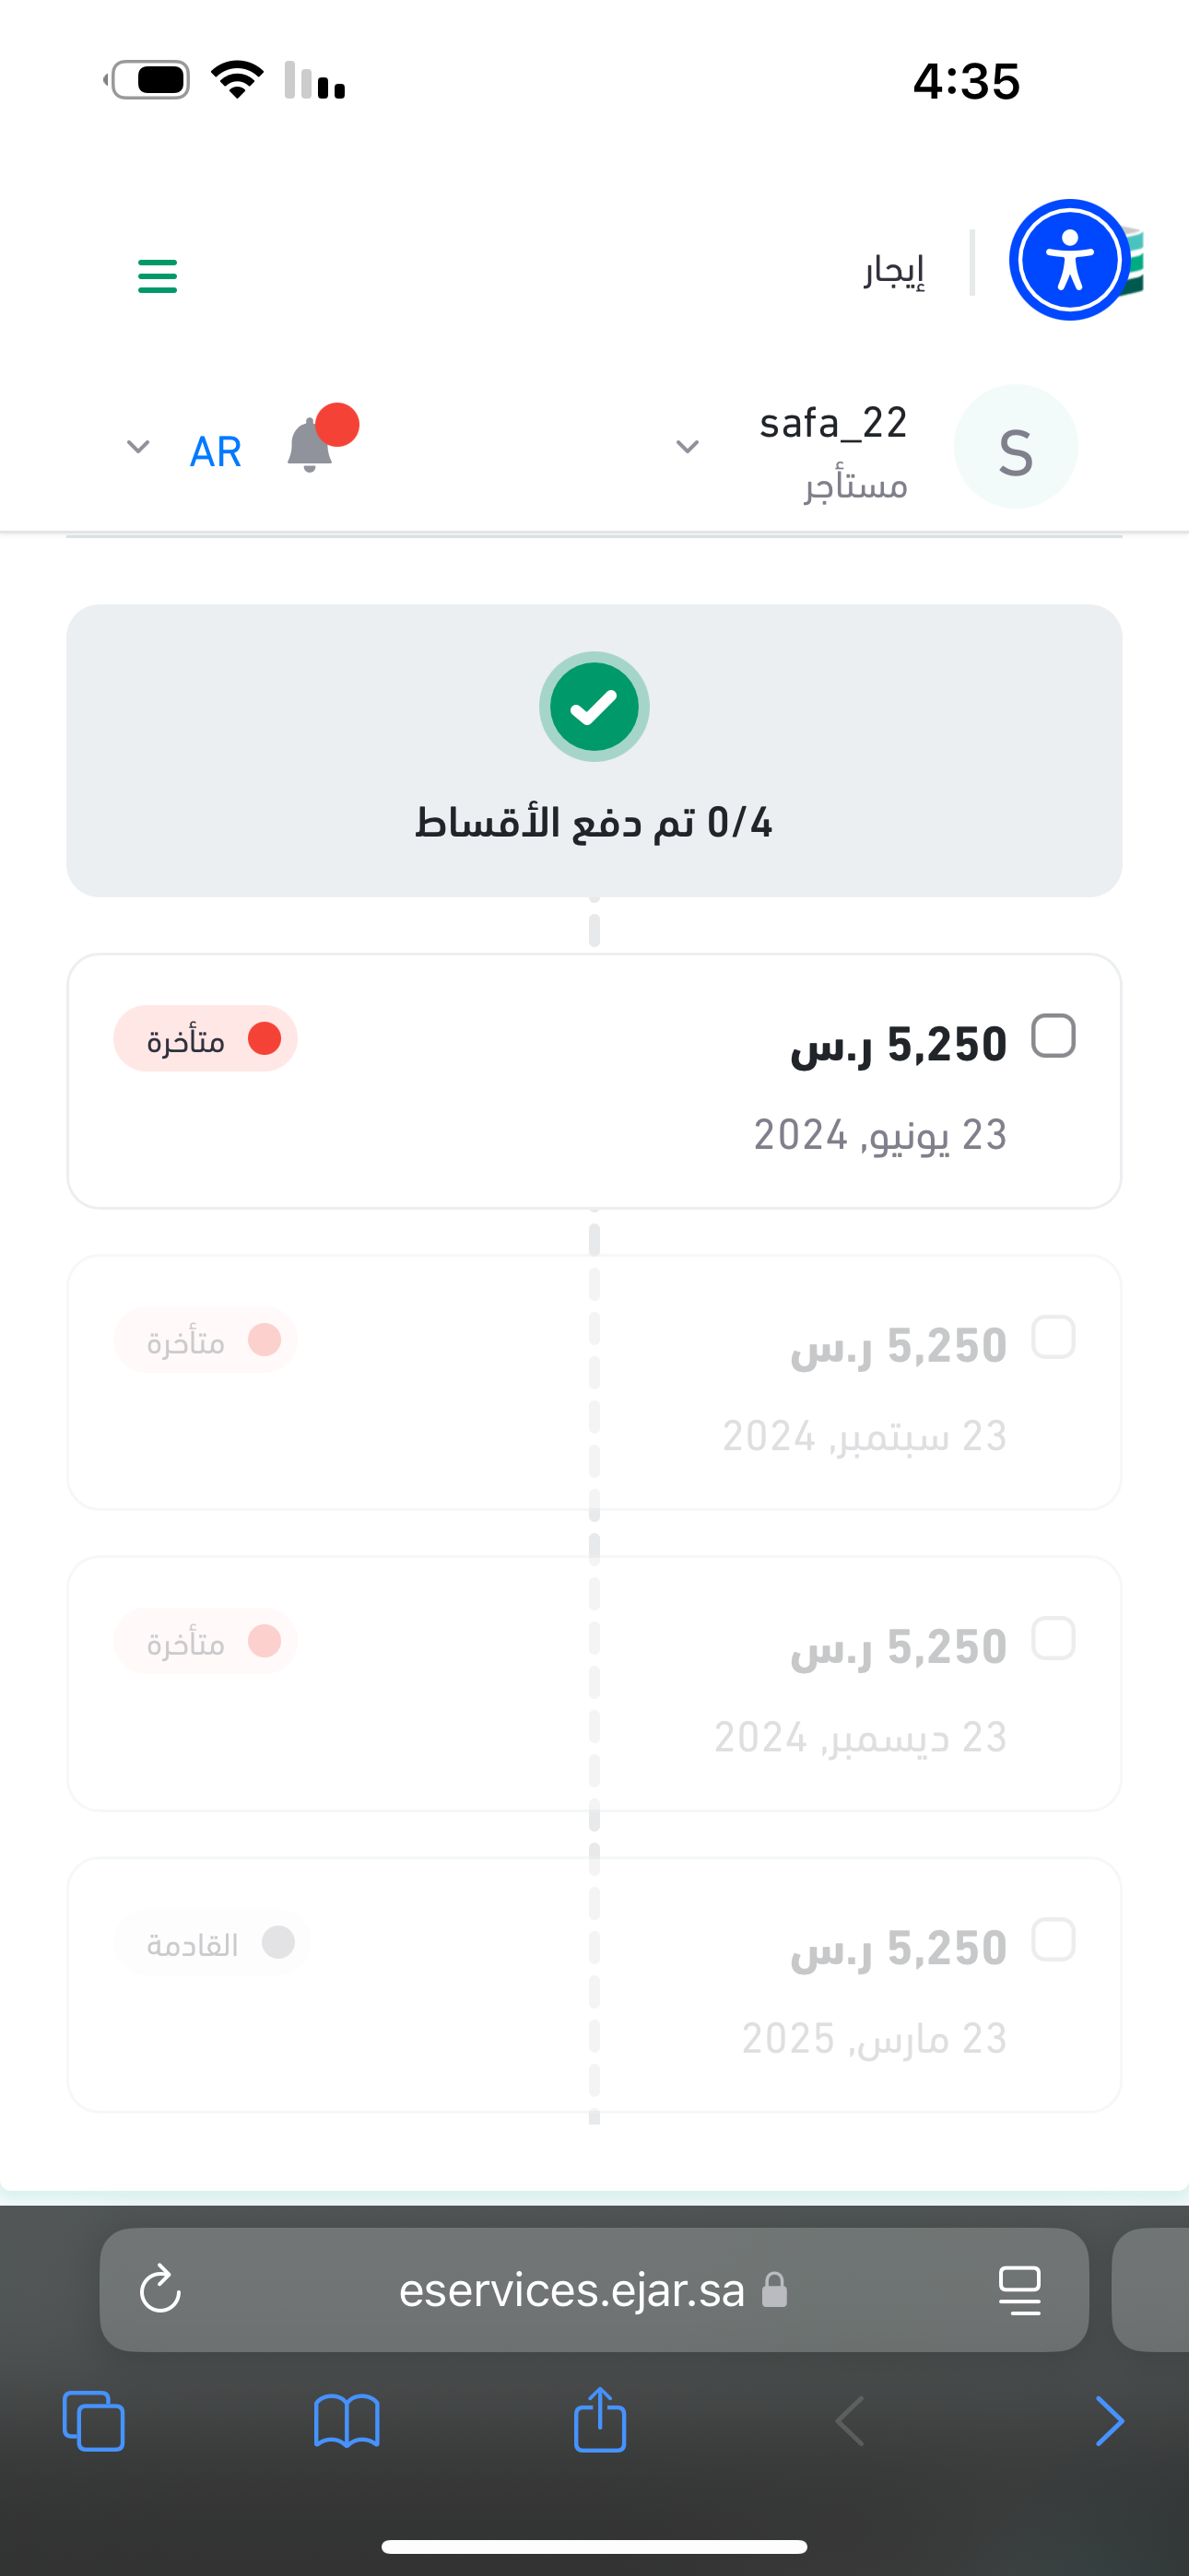
Task: Expand the AR language chevron
Action: 138,446
